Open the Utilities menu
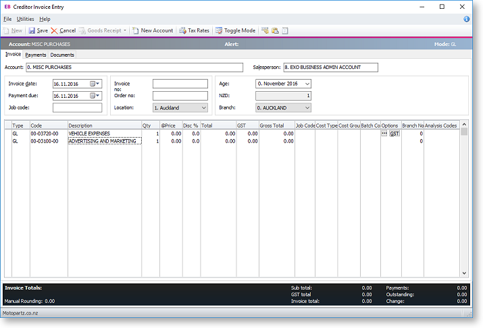 tap(25, 19)
